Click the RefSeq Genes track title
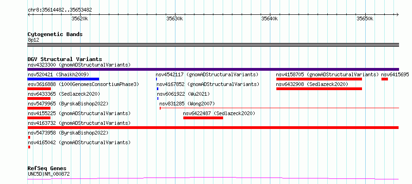 click(x=47, y=168)
